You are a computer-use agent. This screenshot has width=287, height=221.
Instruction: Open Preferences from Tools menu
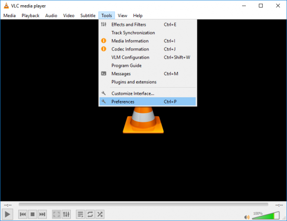(x=147, y=101)
